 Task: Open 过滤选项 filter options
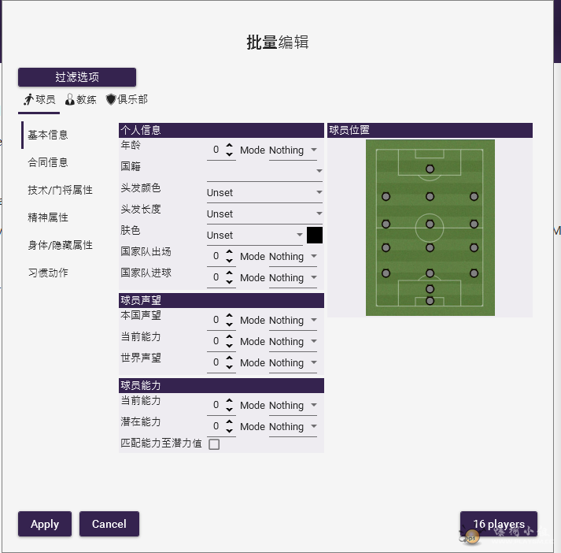[x=77, y=77]
